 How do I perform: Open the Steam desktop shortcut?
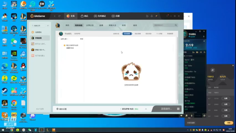coord(5,92)
